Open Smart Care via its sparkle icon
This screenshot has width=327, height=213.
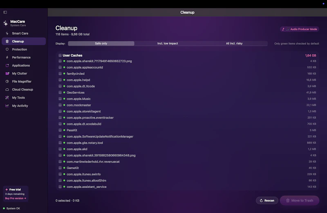(x=7, y=33)
